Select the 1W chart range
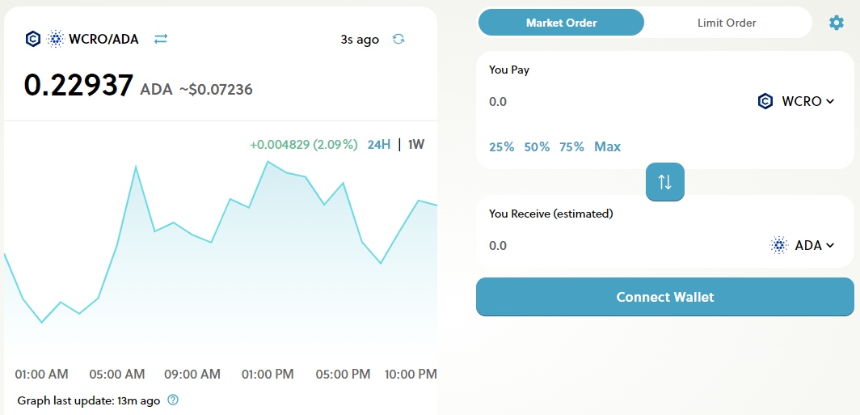 tap(416, 145)
